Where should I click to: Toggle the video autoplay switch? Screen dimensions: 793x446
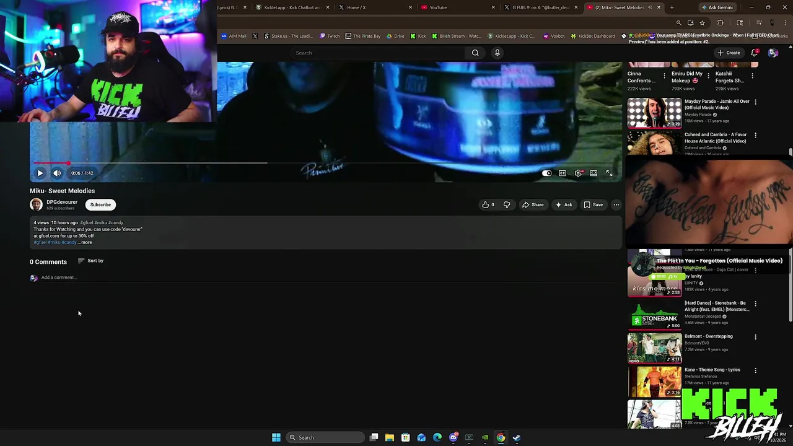pyautogui.click(x=546, y=173)
